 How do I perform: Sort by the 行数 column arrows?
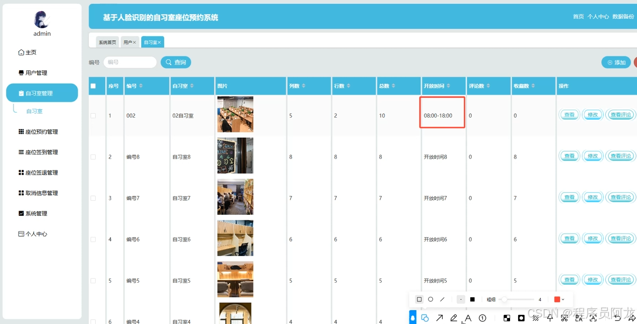tap(348, 86)
